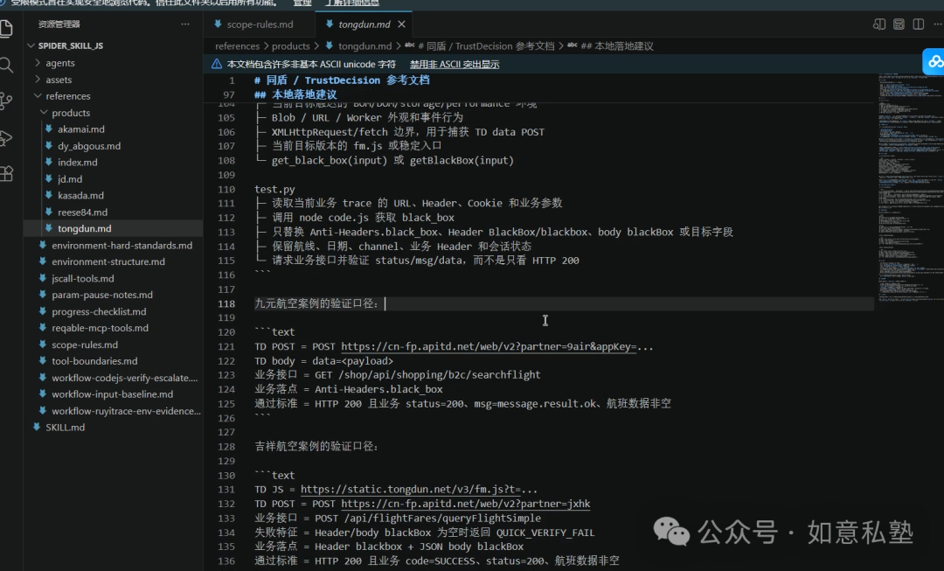
Task: Expand the agents folder
Action: tap(60, 63)
